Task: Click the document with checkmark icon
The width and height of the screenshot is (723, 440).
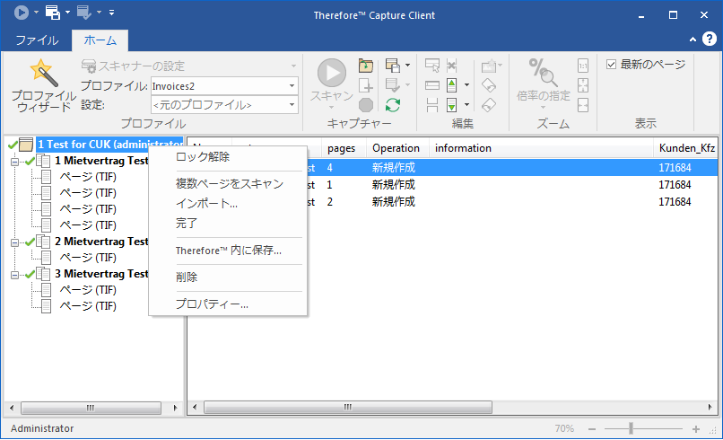Action: pyautogui.click(x=392, y=85)
